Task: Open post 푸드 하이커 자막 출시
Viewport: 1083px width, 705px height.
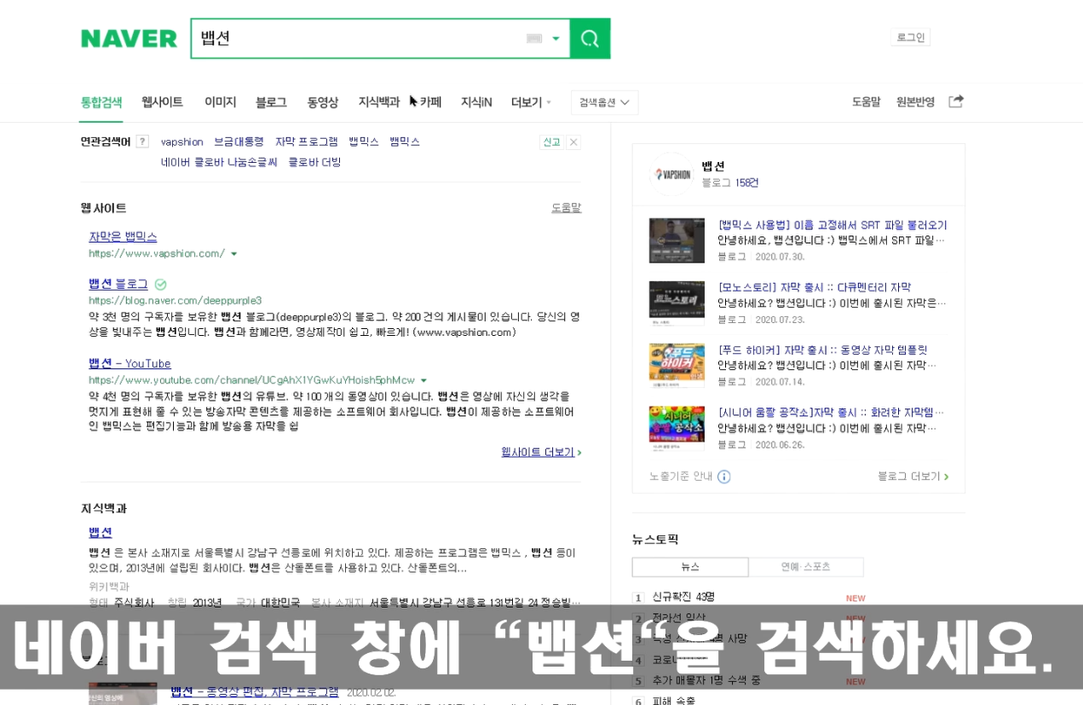Action: coord(822,350)
